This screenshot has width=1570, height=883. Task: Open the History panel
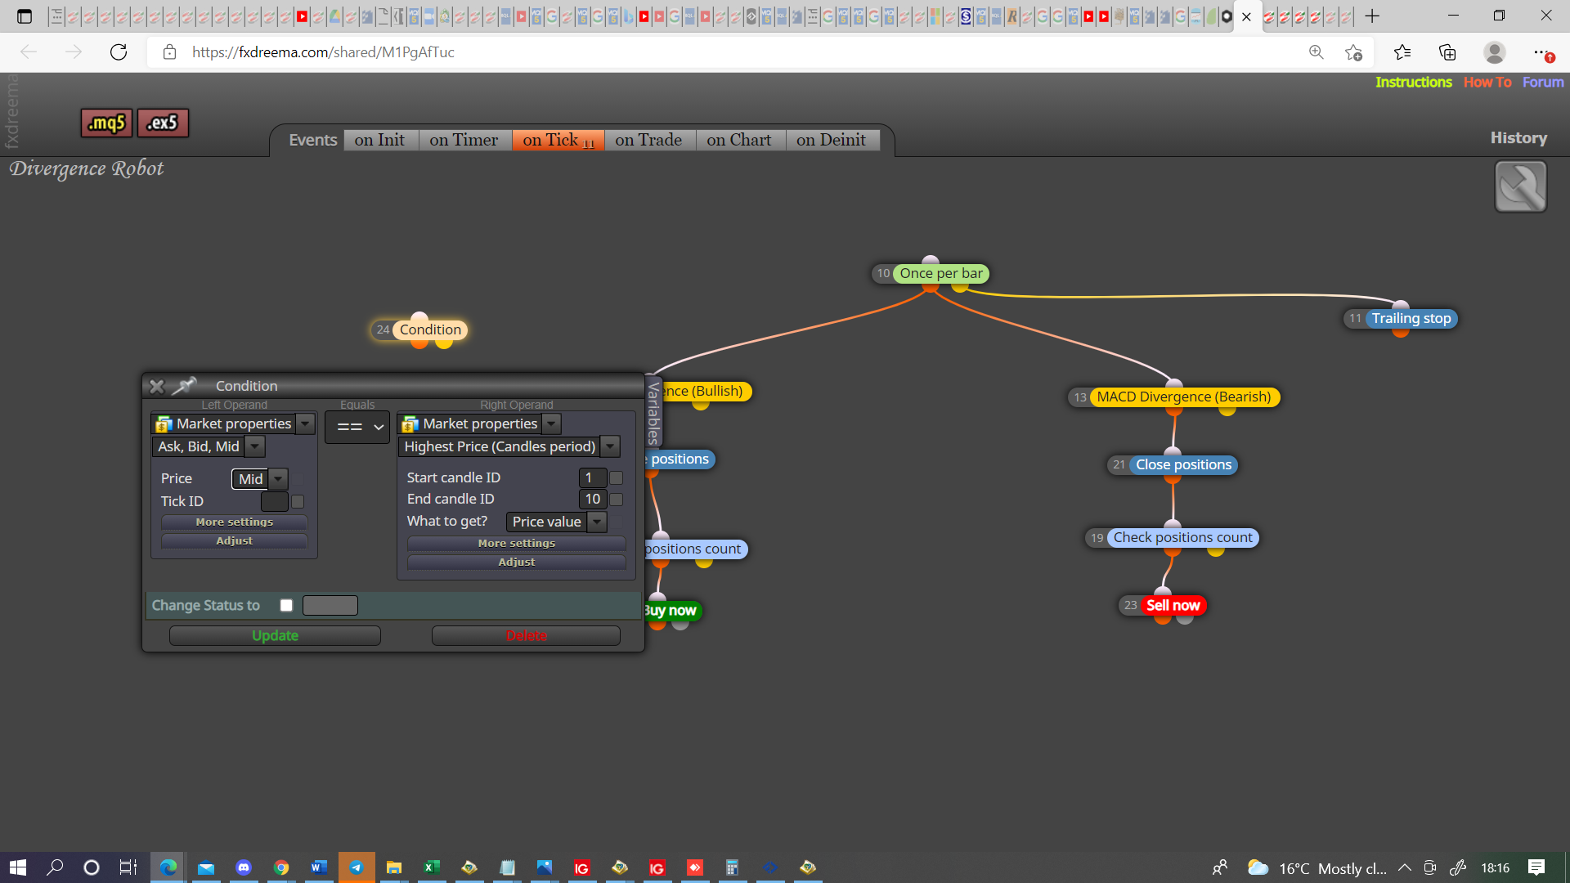pyautogui.click(x=1518, y=137)
